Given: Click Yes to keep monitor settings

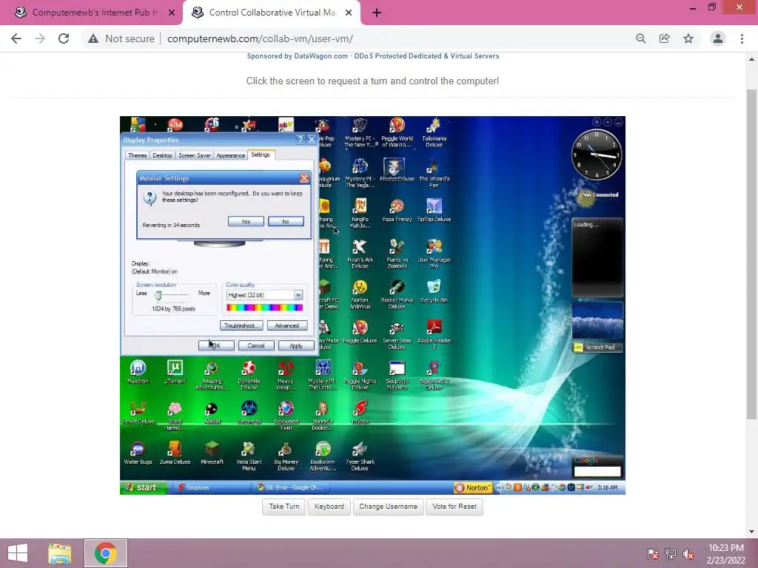Looking at the screenshot, I should 246,221.
